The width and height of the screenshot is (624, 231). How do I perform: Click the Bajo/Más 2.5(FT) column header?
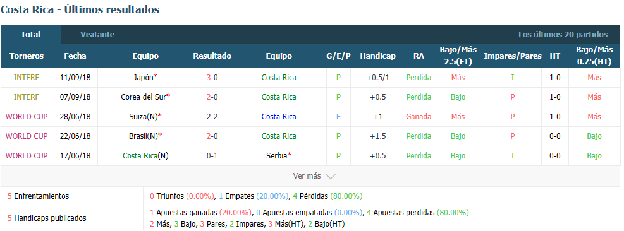458,56
